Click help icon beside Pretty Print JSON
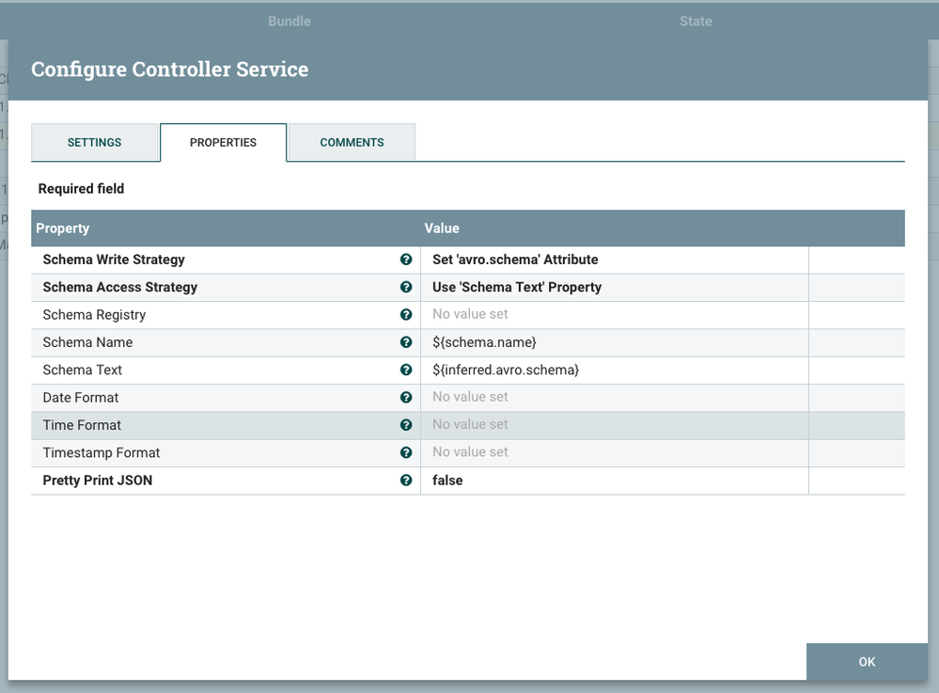This screenshot has width=939, height=693. click(x=406, y=480)
